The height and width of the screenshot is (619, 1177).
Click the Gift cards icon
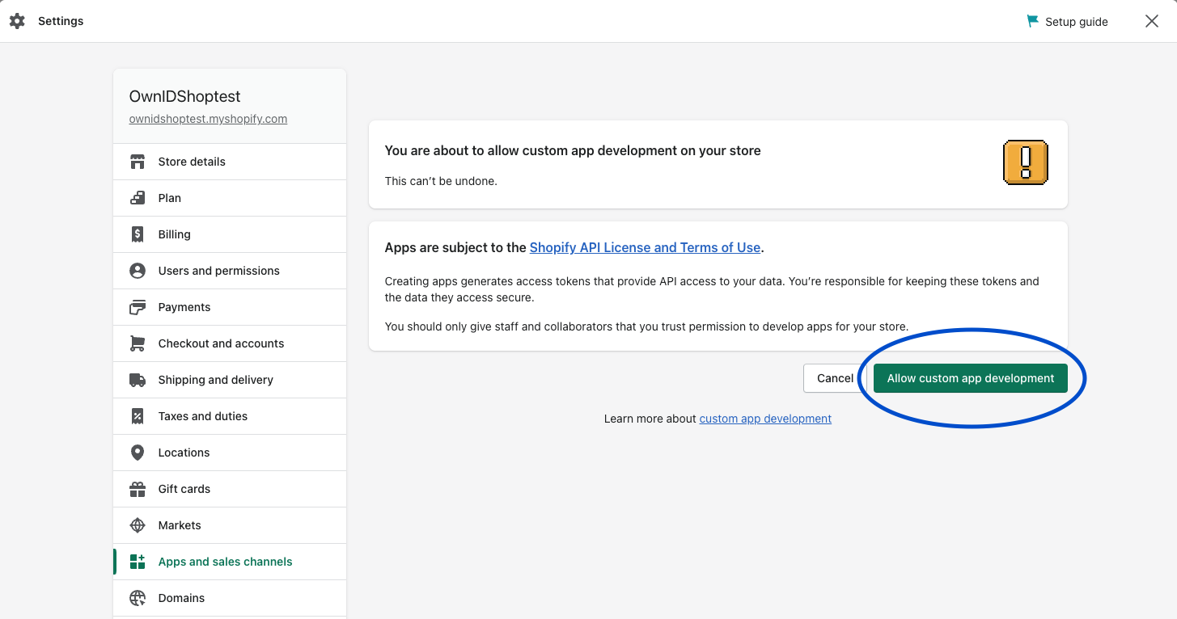(137, 488)
